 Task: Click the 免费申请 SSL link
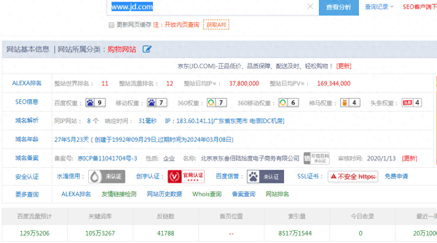pos(396,177)
